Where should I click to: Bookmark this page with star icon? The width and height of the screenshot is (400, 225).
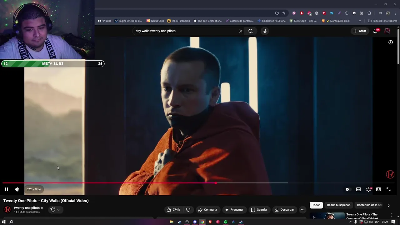coord(284,13)
